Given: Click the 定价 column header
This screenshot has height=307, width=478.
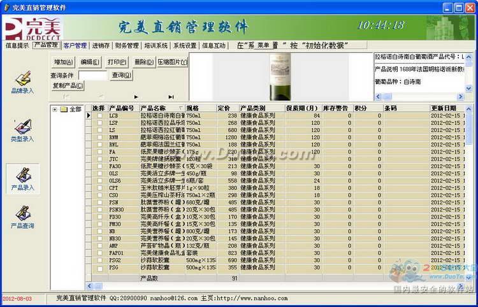Looking at the screenshot, I should tap(228, 108).
